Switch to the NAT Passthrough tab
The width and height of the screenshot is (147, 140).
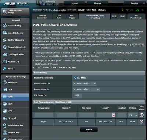(x=136, y=17)
